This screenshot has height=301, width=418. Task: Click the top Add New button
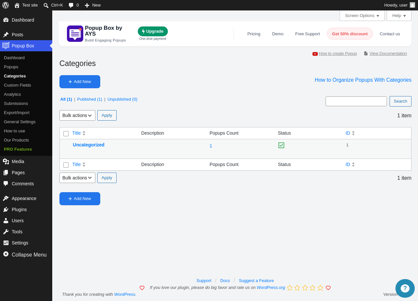click(x=80, y=82)
